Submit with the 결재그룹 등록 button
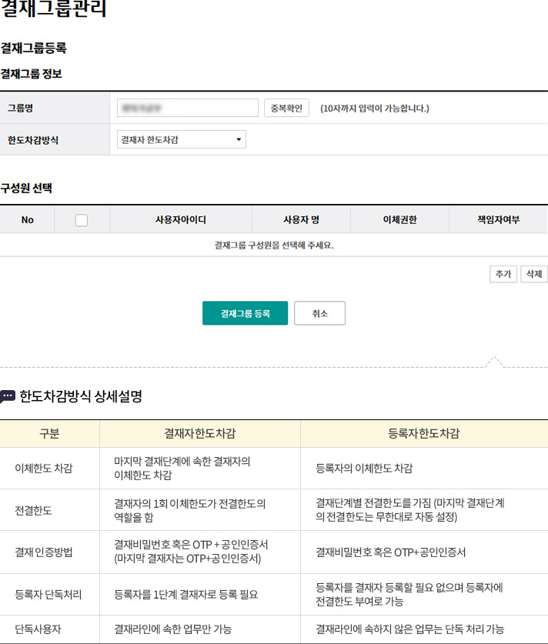This screenshot has width=548, height=644. coord(245,313)
